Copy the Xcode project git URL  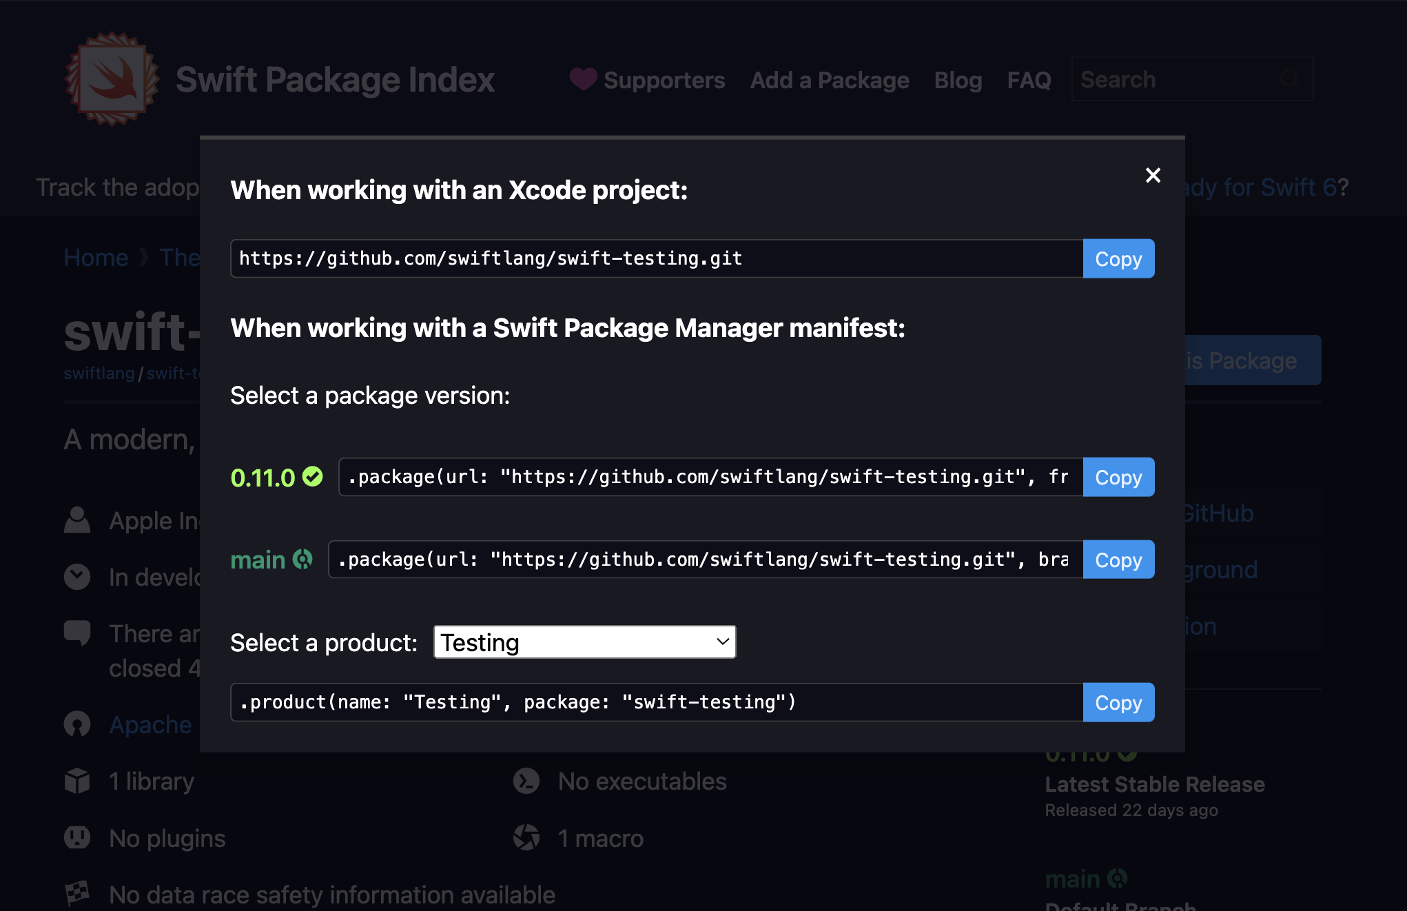(1118, 258)
